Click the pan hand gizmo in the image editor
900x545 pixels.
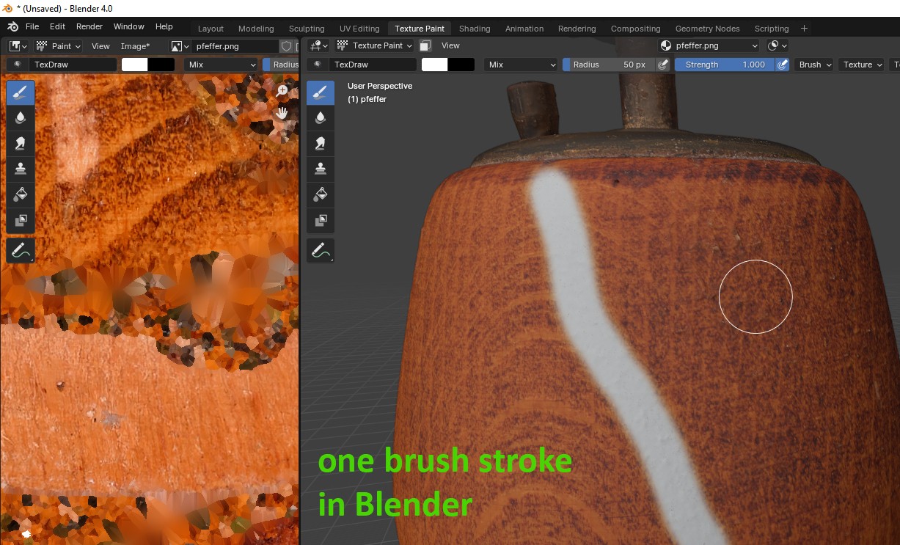(282, 113)
